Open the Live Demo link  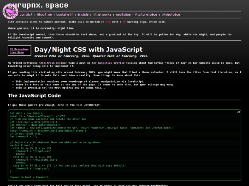(x=17, y=52)
